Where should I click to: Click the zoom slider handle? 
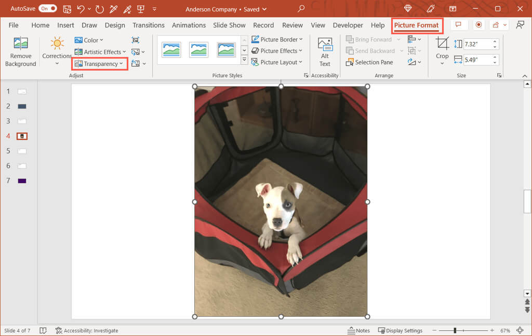[x=455, y=330]
